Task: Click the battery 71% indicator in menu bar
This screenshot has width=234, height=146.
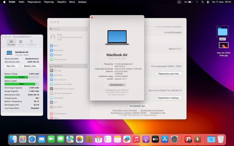Action: pos(188,2)
